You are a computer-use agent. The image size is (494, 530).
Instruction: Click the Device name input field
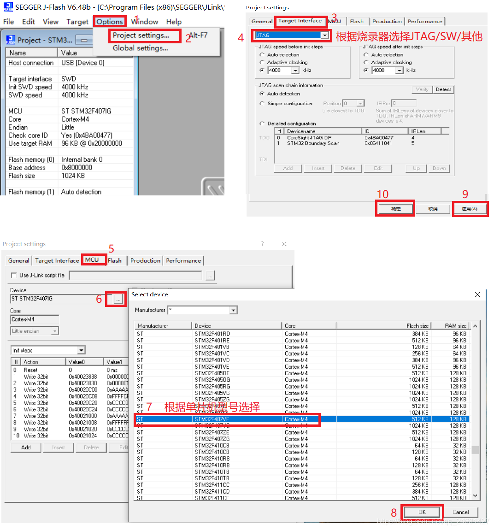coord(58,299)
